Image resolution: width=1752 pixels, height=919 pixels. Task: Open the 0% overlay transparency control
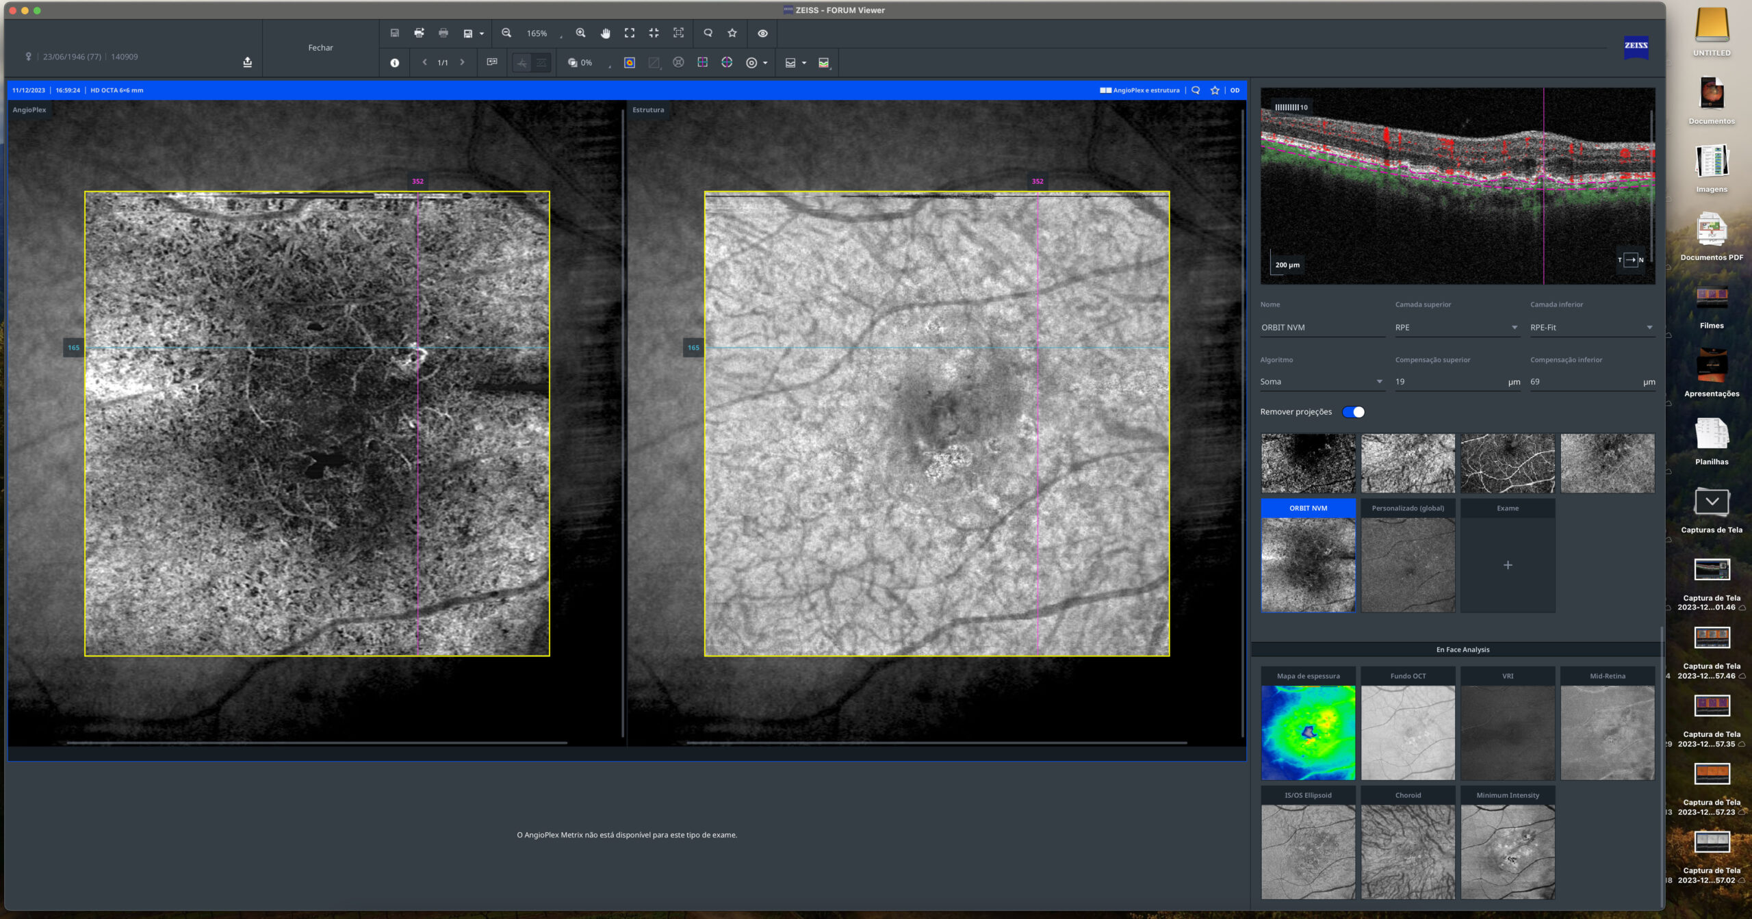click(x=589, y=63)
